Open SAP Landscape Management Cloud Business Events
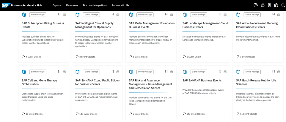Screen dimensions: 286x122 pos(205,25)
